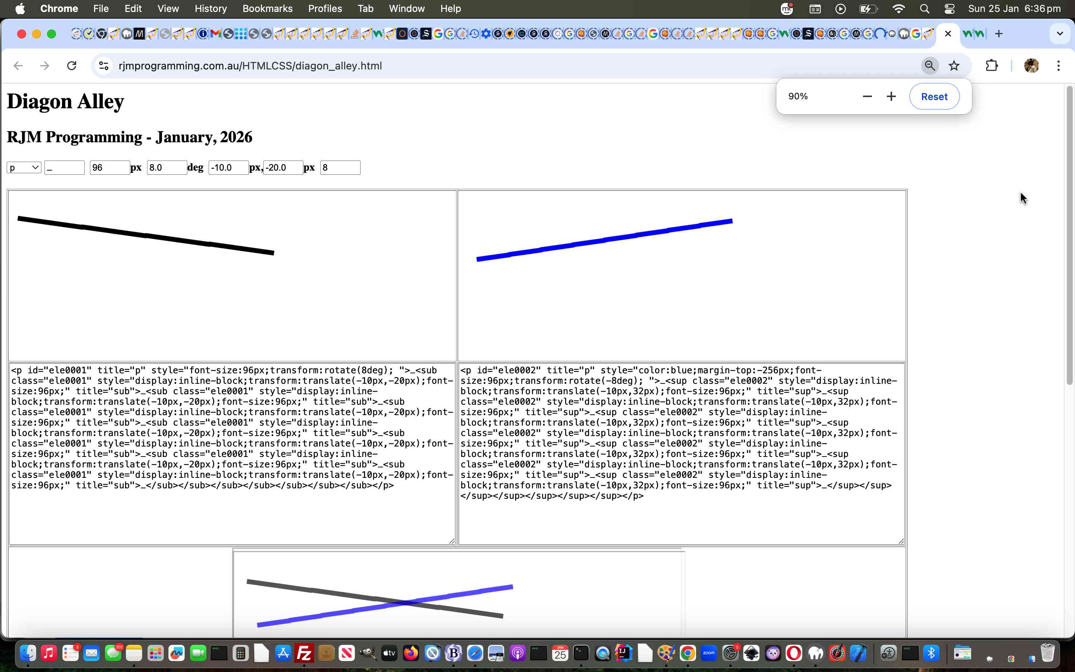Open FileZilla from the Dock
Viewport: 1075px width, 672px height.
tap(304, 653)
